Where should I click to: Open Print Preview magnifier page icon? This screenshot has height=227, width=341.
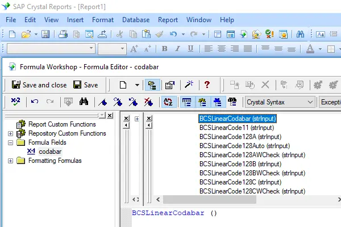coord(89,34)
